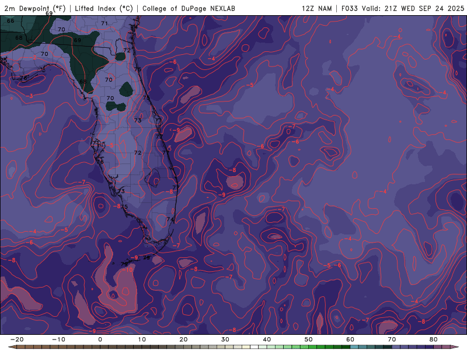Click the '71' dewpoint value on map
Image resolution: width=467 pixels, height=350 pixels.
point(104,23)
